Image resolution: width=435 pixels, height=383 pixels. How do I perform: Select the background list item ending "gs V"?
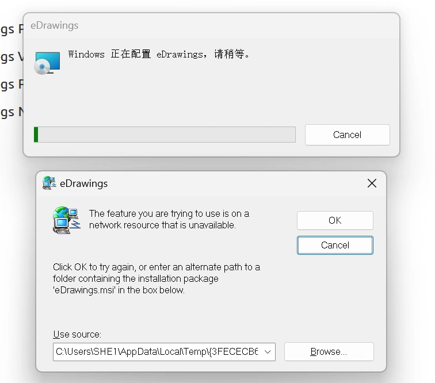coord(12,57)
